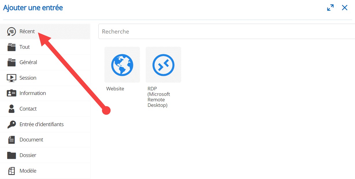Choose the RDP remote desktop tile icon
Image resolution: width=355 pixels, height=179 pixels.
[163, 65]
